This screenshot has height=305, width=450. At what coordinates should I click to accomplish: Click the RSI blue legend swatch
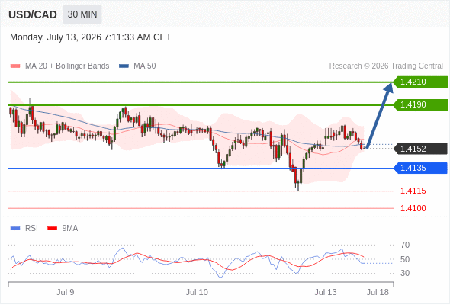15,229
